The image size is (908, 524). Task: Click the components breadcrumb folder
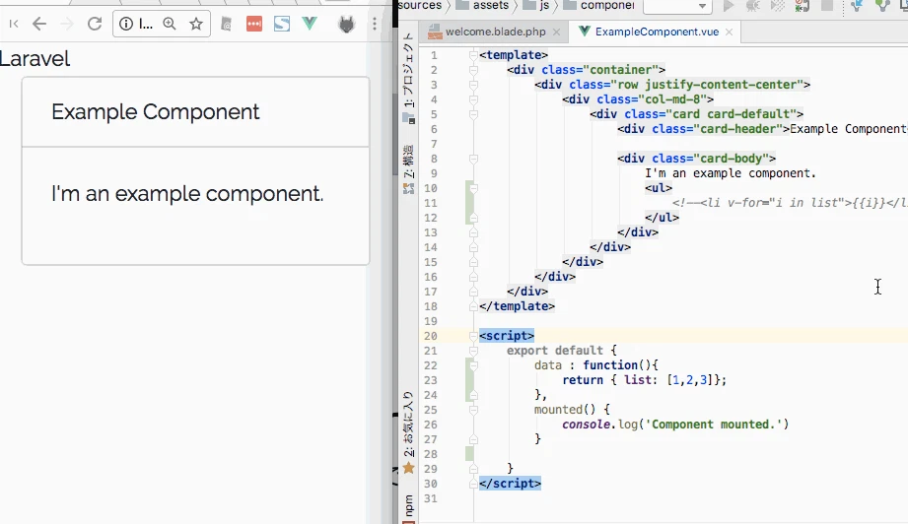pos(599,6)
